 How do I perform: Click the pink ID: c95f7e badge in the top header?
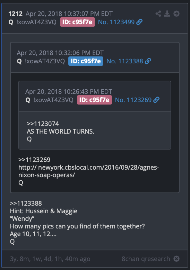coord(77,22)
